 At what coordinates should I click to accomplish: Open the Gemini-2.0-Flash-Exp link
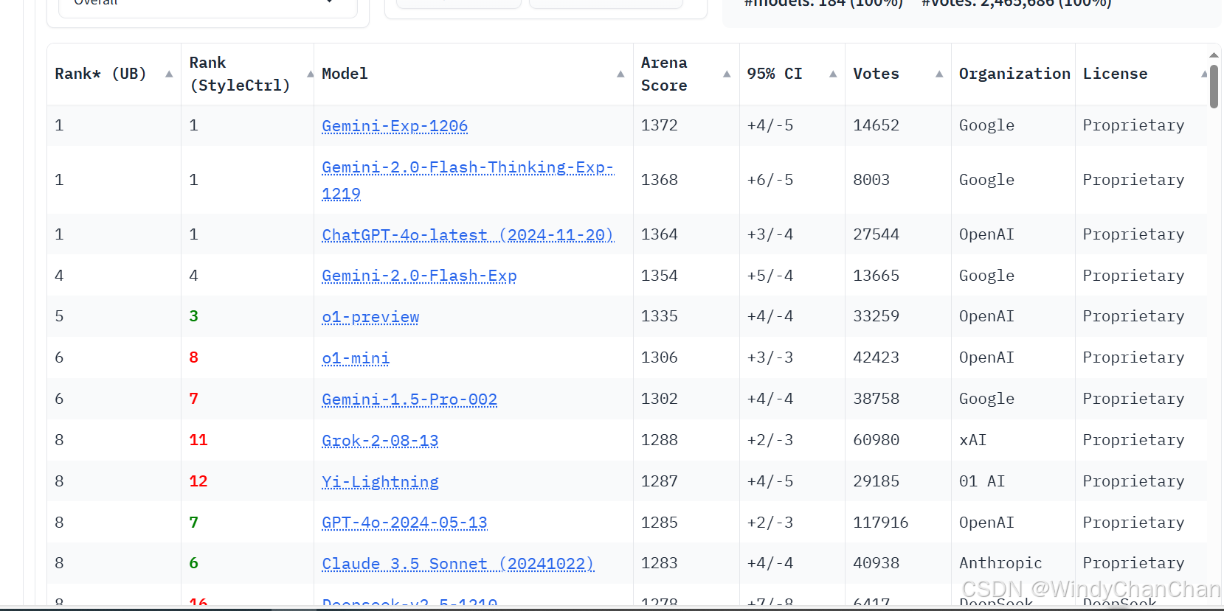click(x=419, y=276)
